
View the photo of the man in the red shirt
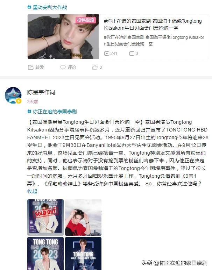coord(83,217)
